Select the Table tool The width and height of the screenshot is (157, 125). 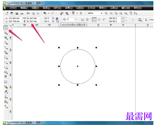point(6,82)
